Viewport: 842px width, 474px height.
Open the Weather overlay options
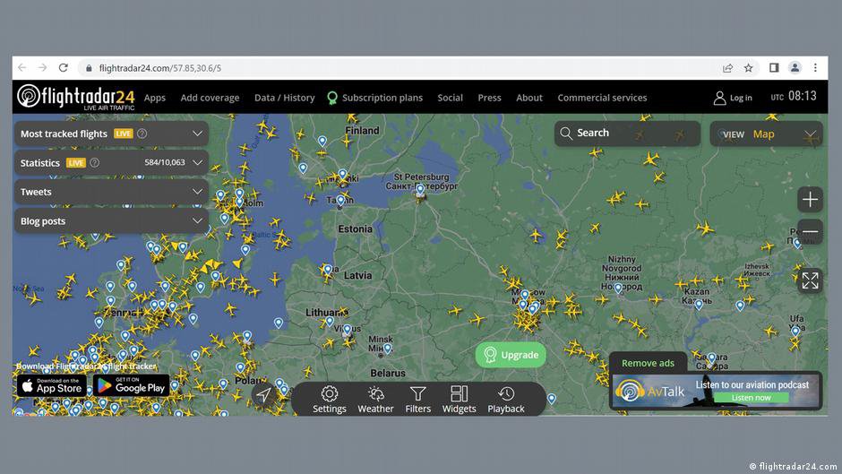[x=375, y=399]
